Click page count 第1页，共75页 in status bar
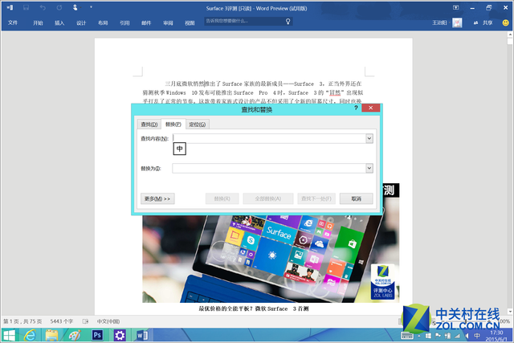The height and width of the screenshot is (343, 514). [x=22, y=321]
